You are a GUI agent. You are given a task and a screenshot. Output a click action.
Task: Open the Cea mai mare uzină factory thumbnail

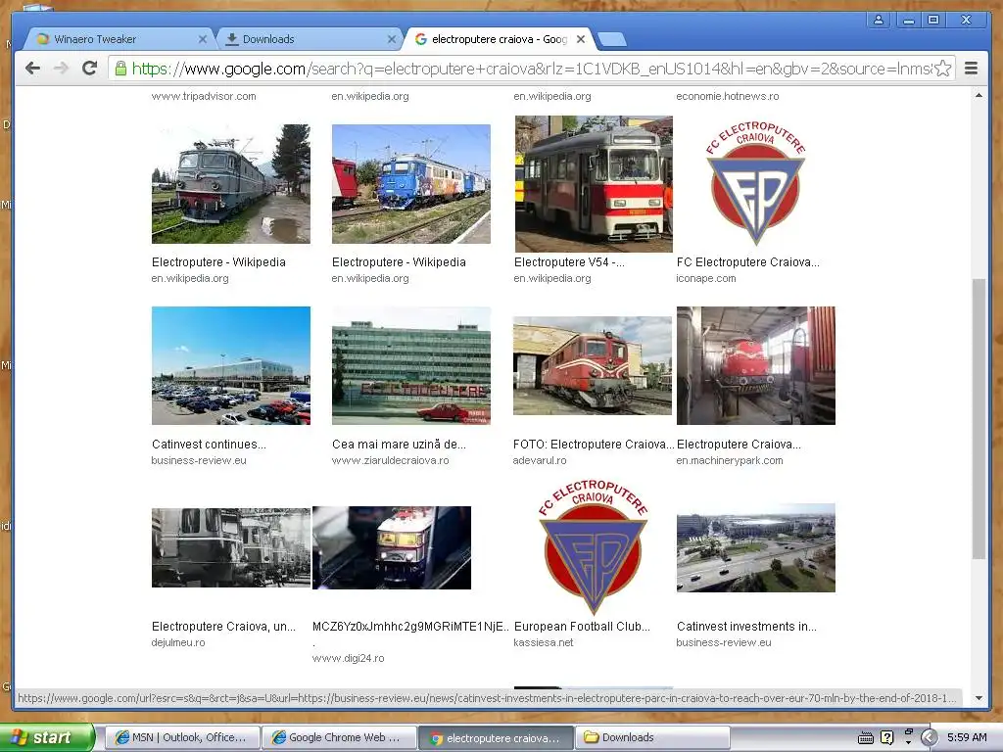coord(411,366)
